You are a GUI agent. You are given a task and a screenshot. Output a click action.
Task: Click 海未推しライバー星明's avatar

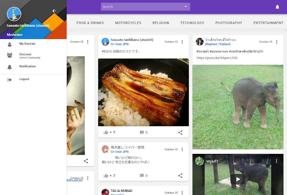105,149
